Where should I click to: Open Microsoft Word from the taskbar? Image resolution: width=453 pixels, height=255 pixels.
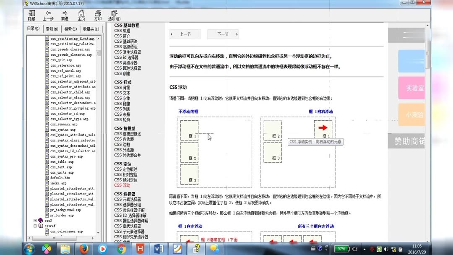(159, 249)
